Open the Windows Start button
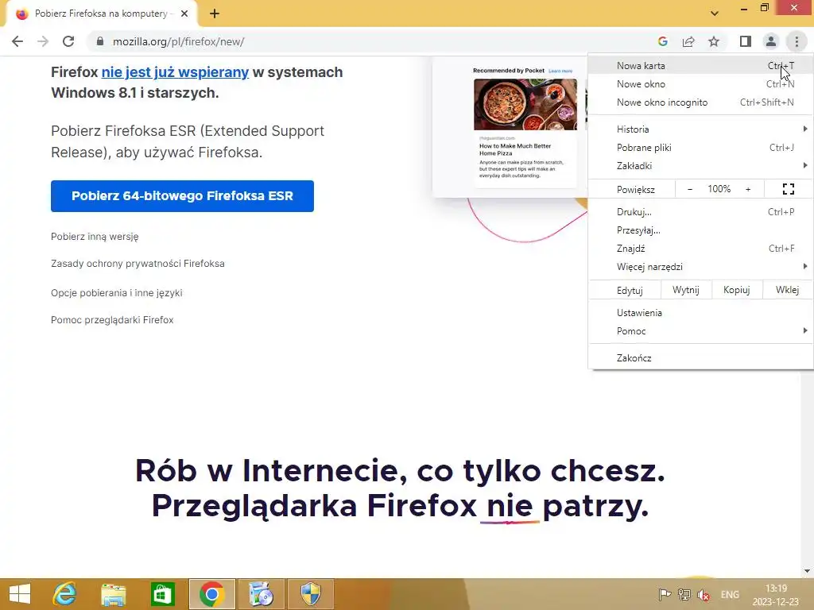814x610 pixels. point(20,594)
